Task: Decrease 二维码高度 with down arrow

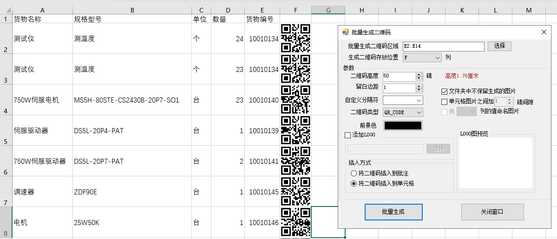Action: point(419,78)
